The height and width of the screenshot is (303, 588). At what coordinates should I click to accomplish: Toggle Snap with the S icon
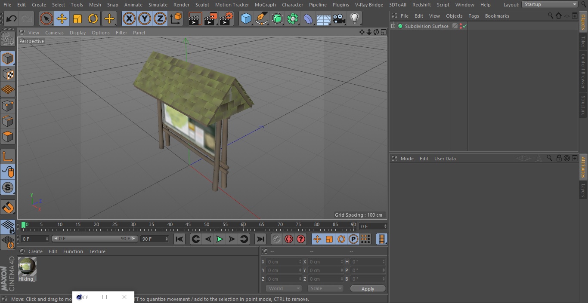(x=8, y=188)
